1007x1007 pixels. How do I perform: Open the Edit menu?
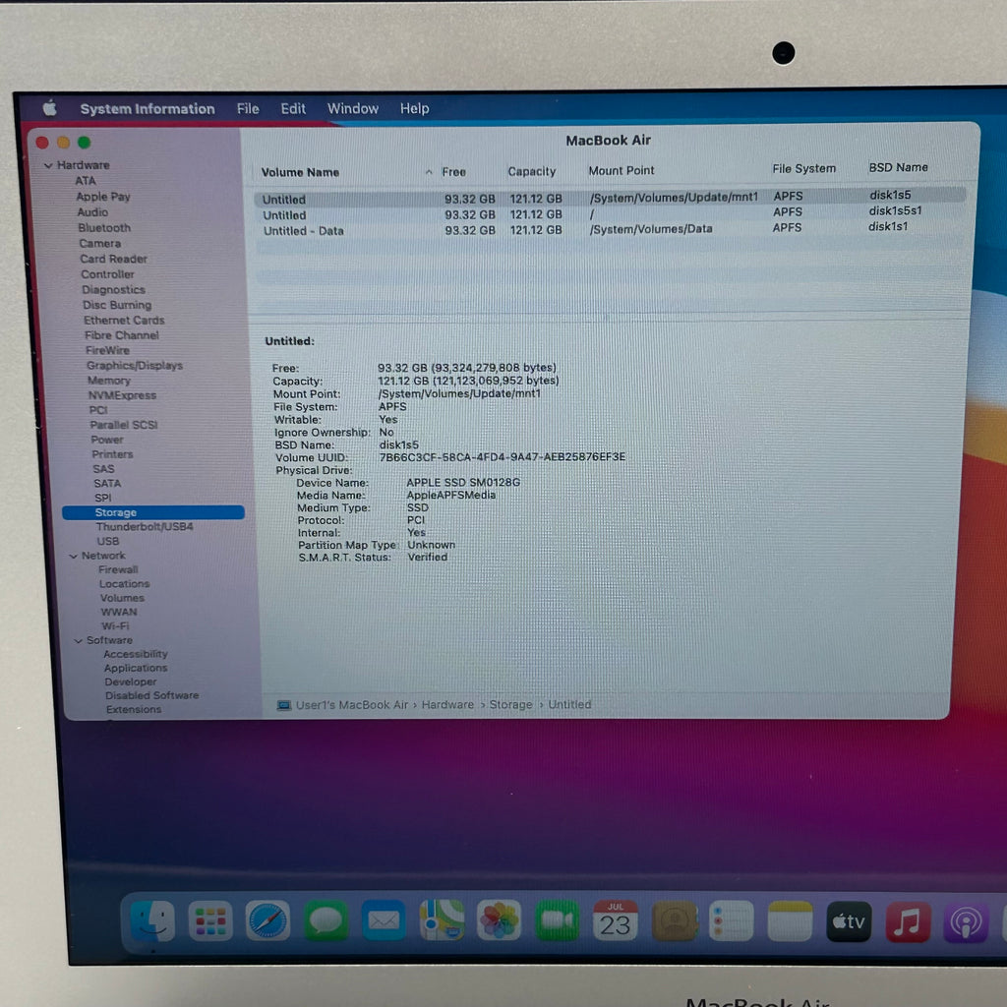293,108
